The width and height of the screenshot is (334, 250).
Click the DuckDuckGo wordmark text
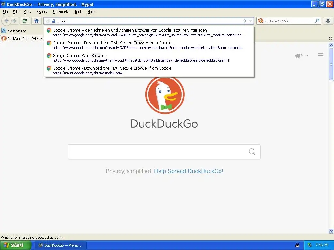(164, 124)
